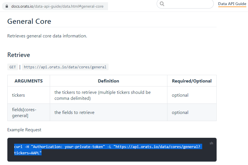
Task: Expand the Required/Optional column header
Action: [x=192, y=81]
